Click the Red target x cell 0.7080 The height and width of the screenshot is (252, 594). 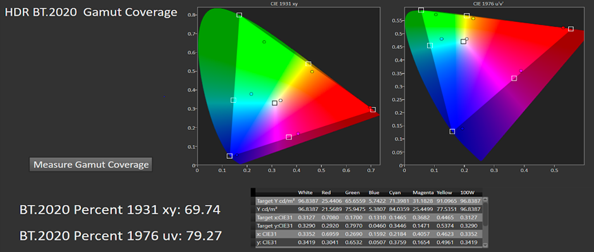(x=330, y=217)
